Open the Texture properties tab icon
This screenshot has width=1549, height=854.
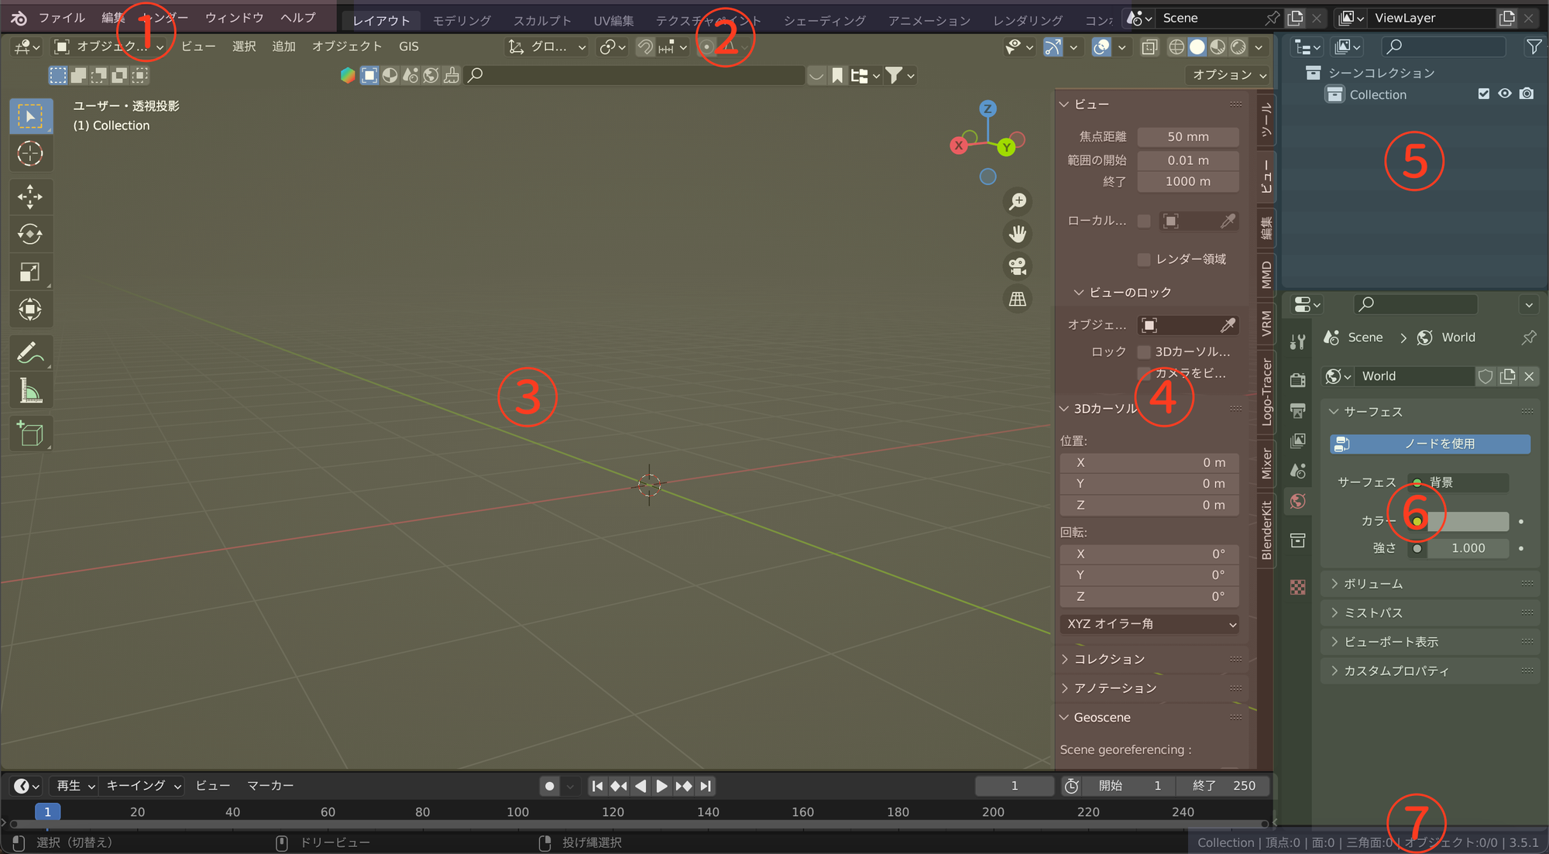point(1298,587)
